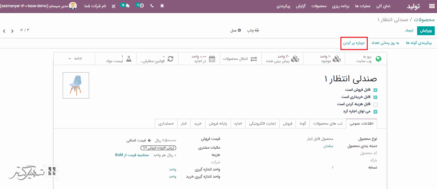This screenshot has width=437, height=189.
Task: Click the ویرایش edit button
Action: click(x=426, y=30)
